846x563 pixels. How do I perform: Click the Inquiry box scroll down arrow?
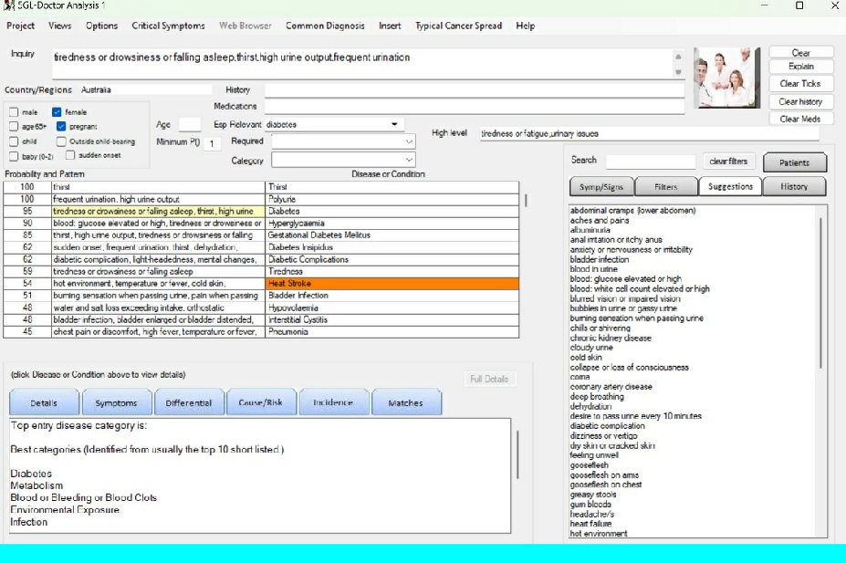(x=678, y=72)
